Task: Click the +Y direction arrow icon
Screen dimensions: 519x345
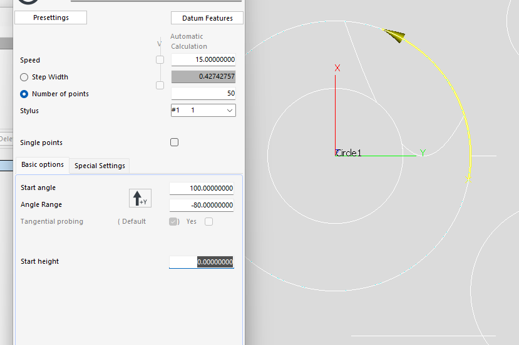Action: [x=140, y=198]
